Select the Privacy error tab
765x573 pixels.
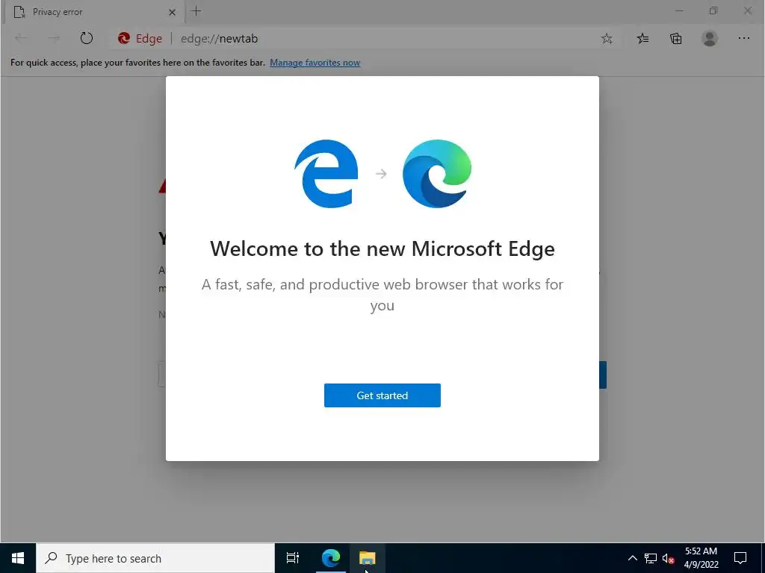point(95,12)
